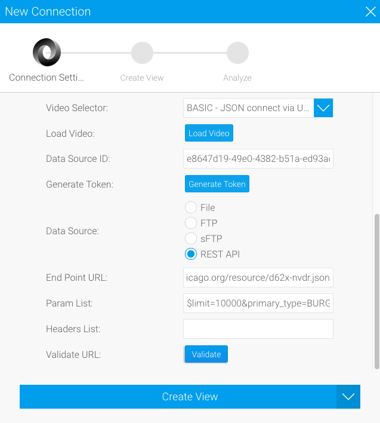Click the Analyze step label
The height and width of the screenshot is (423, 380).
[237, 78]
